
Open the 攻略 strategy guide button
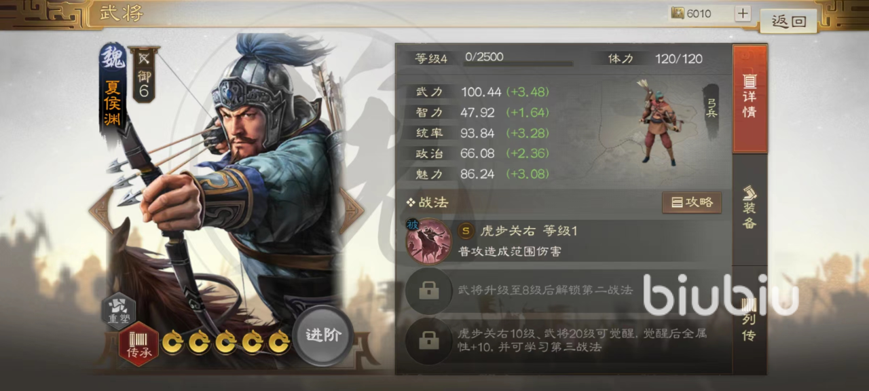[692, 202]
